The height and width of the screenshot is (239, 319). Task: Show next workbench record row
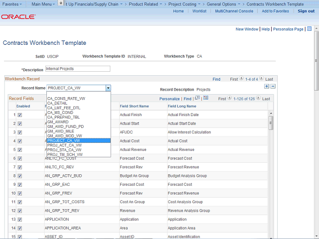pos(262,79)
